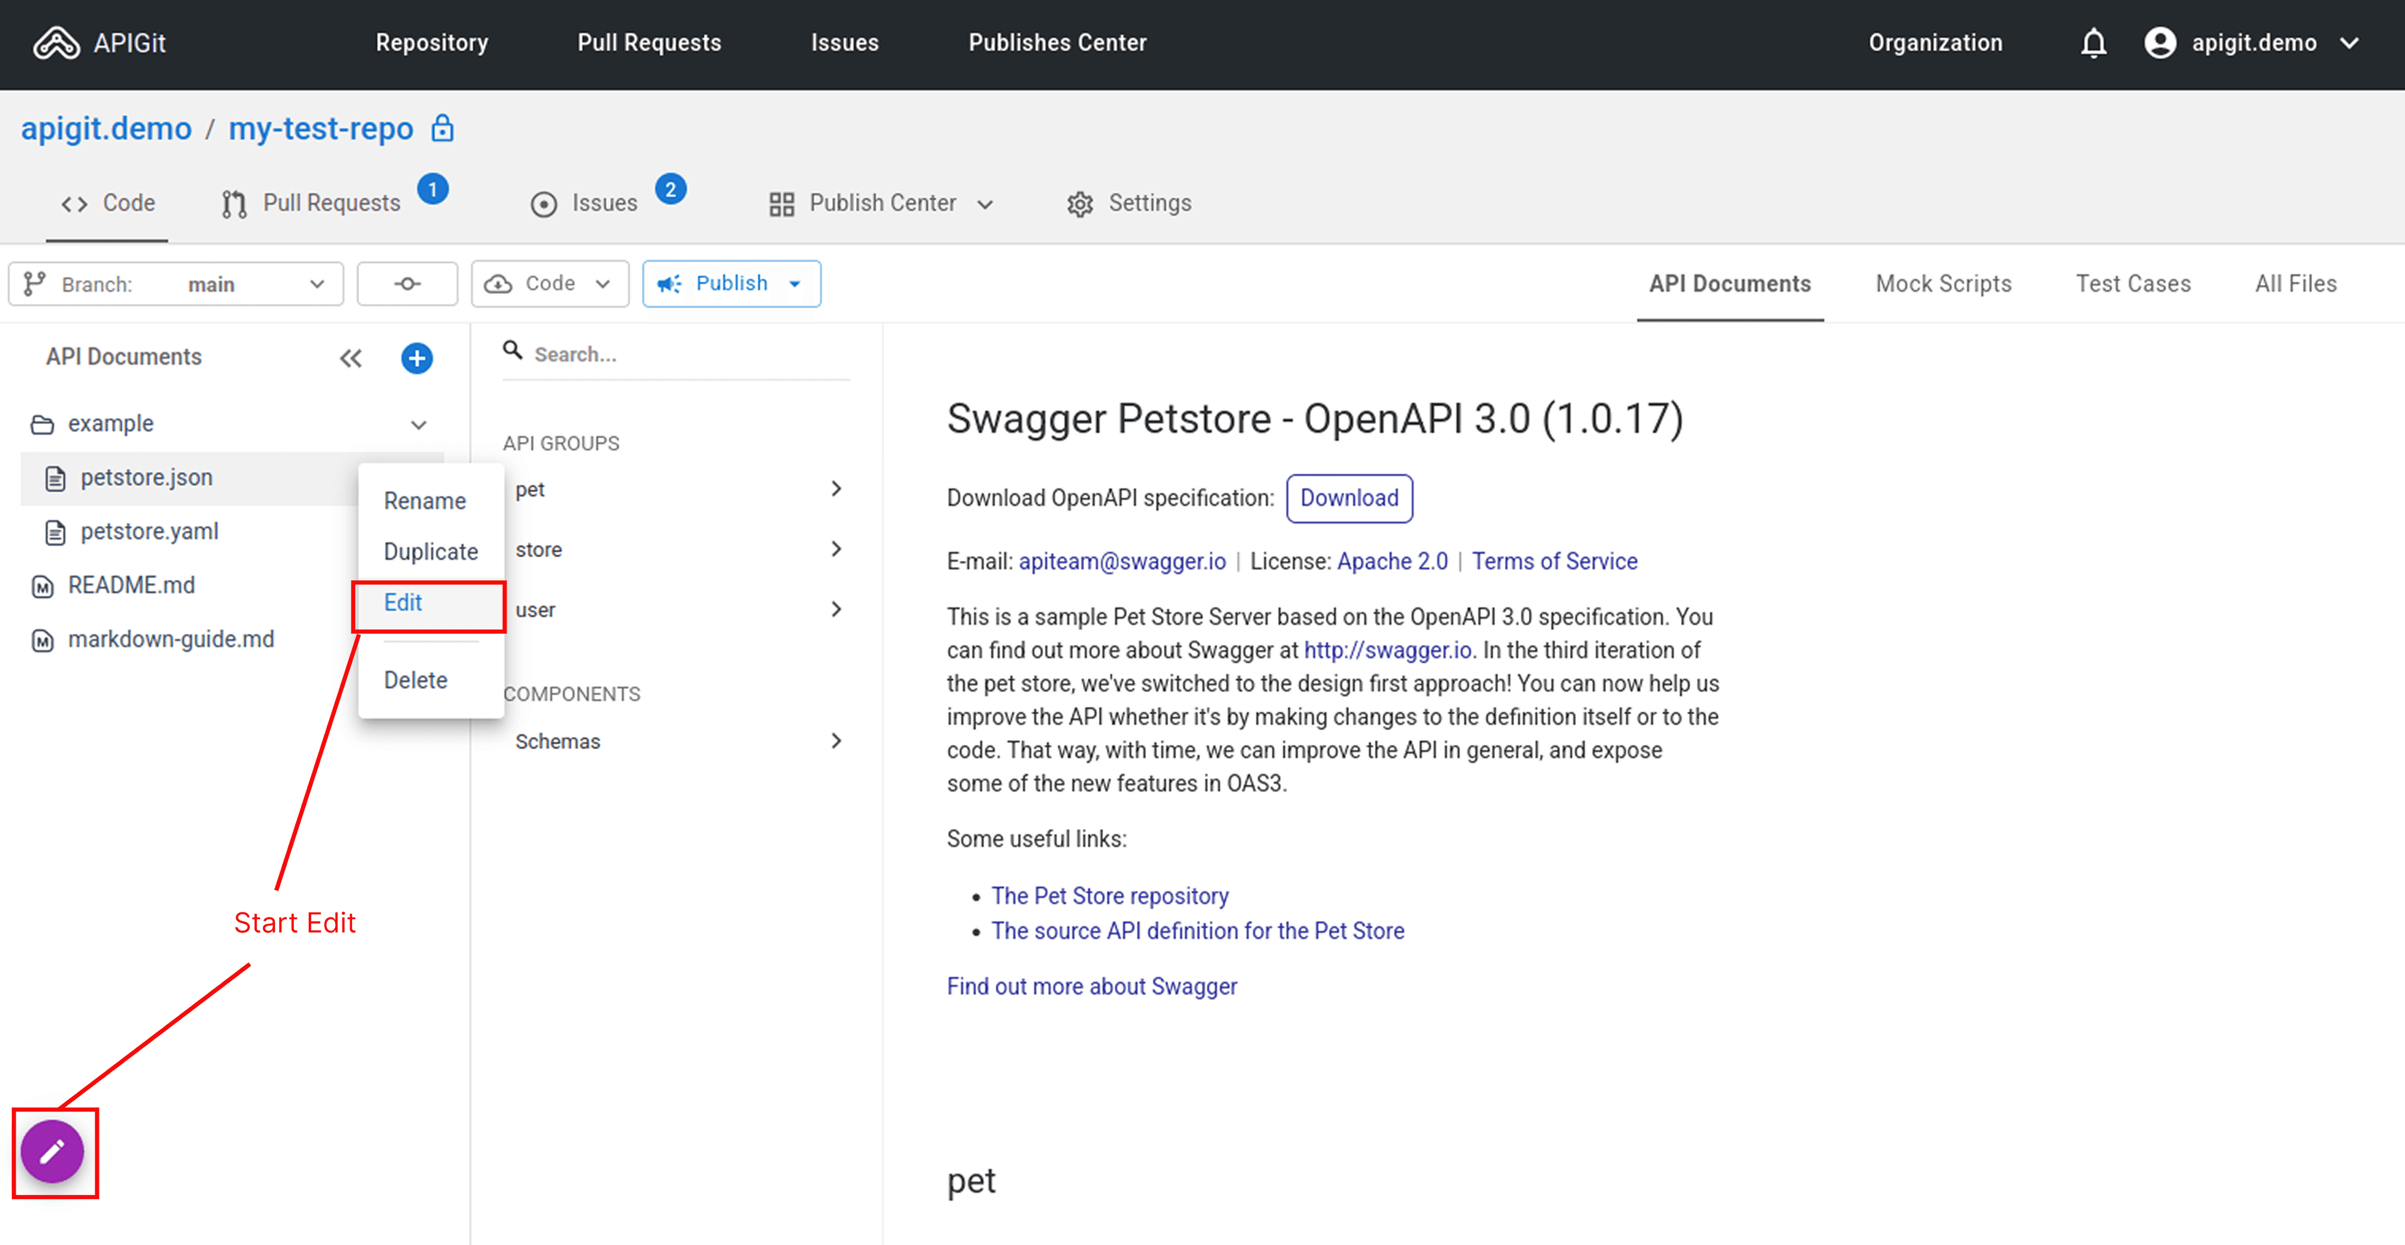Collapse the API Documents sidebar panel
This screenshot has height=1245, width=2405.
(350, 358)
